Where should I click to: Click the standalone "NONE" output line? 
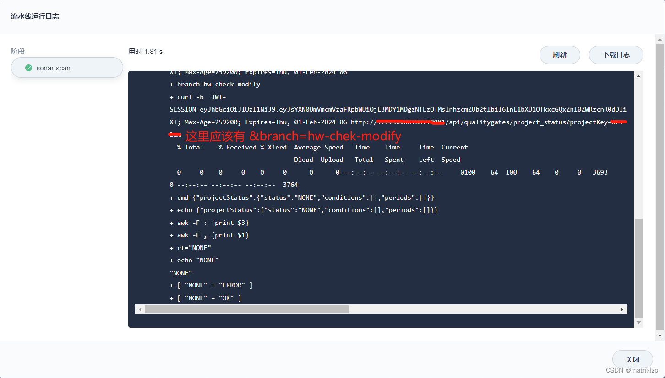tap(181, 273)
